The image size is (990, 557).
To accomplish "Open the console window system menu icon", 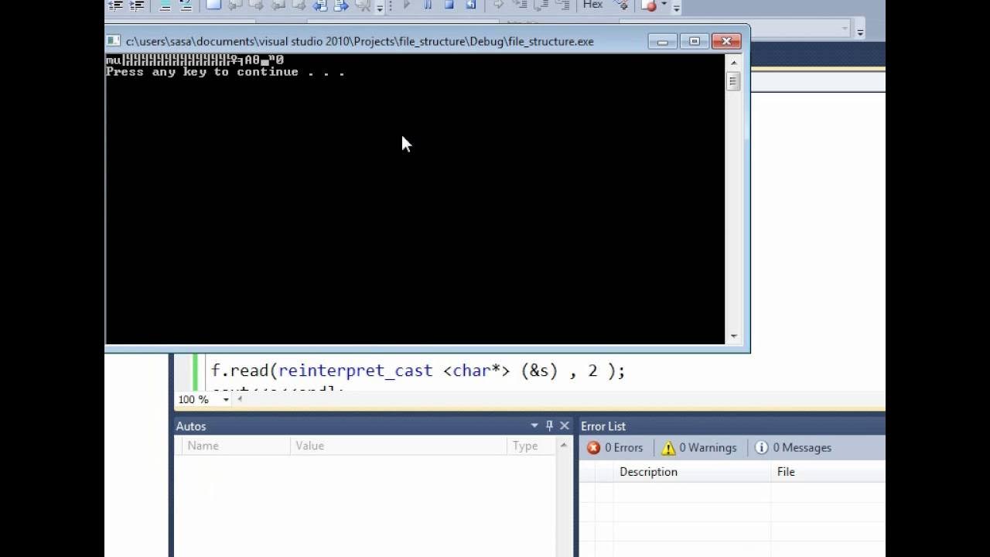I will tap(113, 41).
